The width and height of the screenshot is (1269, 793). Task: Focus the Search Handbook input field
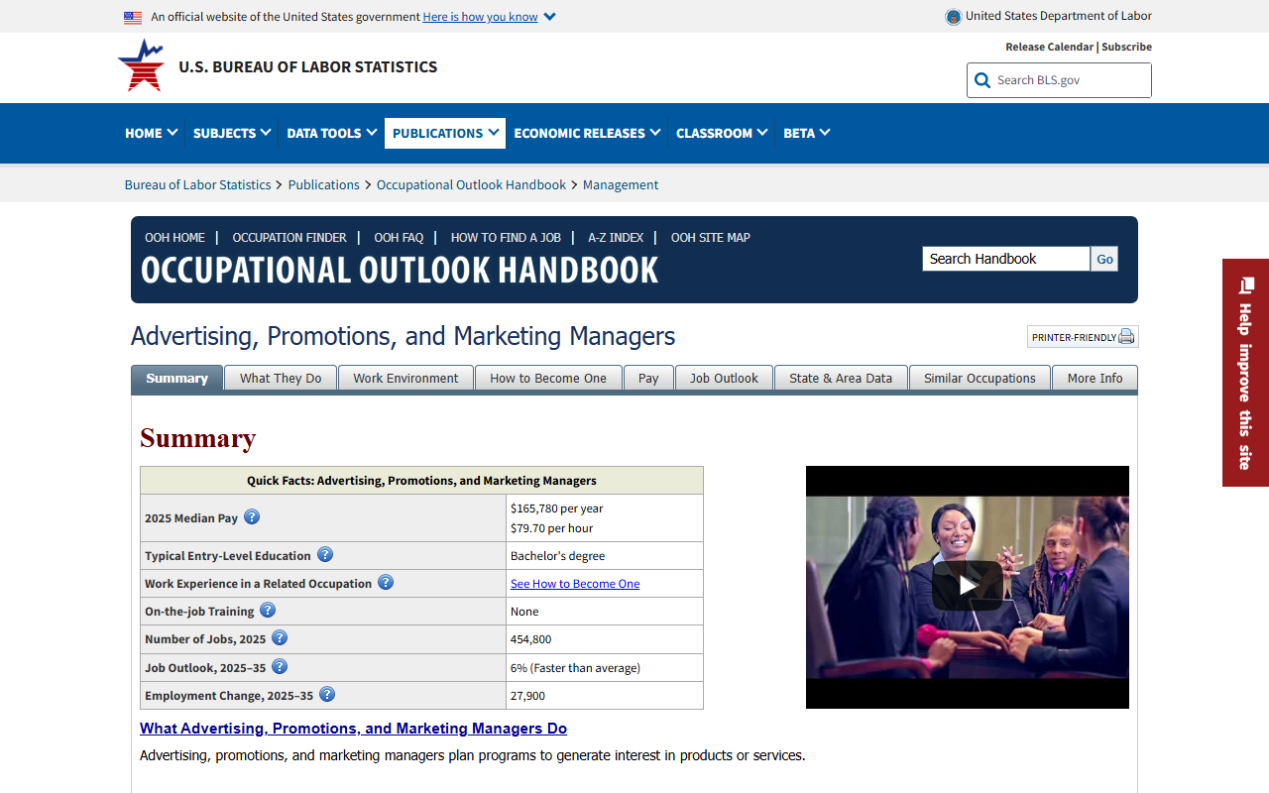click(x=1006, y=259)
